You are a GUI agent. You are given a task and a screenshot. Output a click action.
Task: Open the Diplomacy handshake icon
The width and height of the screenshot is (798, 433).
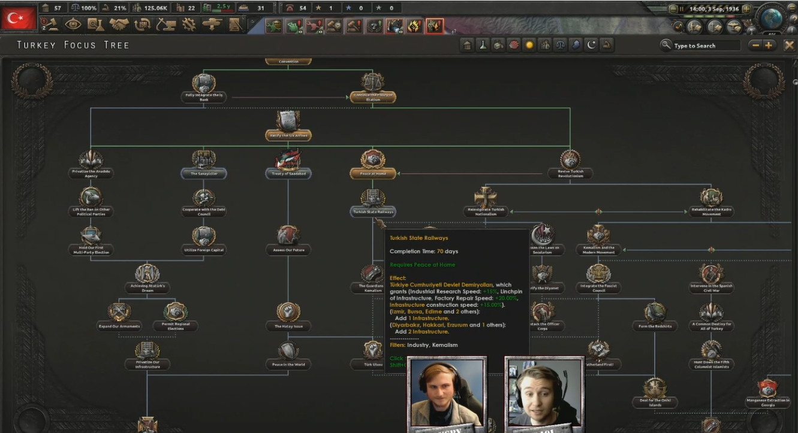point(119,24)
